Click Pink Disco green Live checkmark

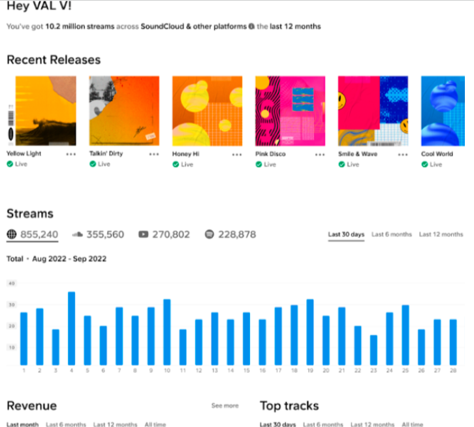(259, 165)
